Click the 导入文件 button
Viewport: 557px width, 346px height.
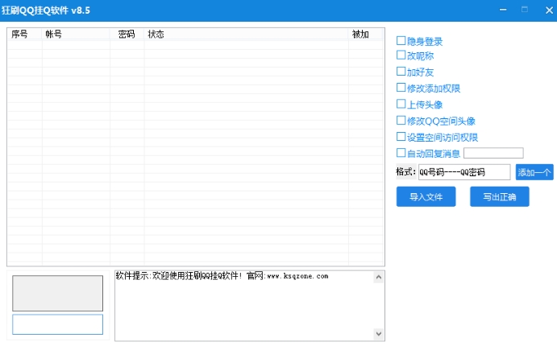(426, 197)
